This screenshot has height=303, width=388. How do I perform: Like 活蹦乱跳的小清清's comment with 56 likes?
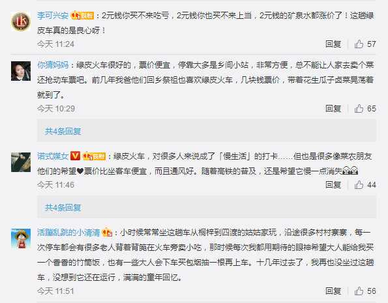coord(365,291)
